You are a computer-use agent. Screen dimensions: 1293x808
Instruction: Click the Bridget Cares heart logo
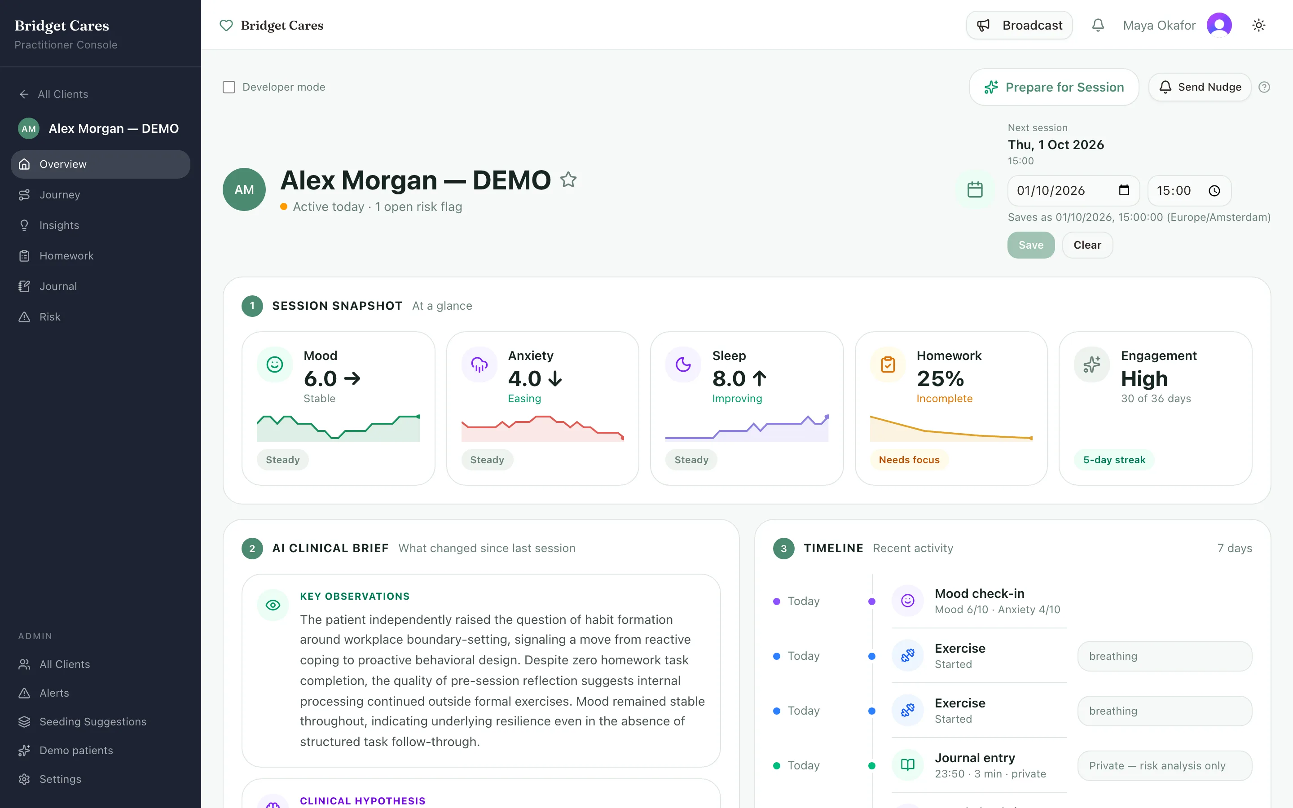[227, 25]
